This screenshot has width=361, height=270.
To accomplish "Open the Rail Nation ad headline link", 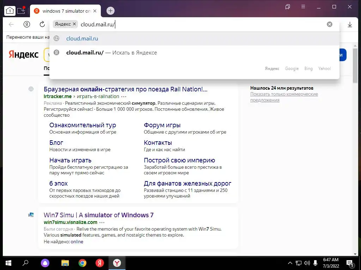I will point(126,89).
